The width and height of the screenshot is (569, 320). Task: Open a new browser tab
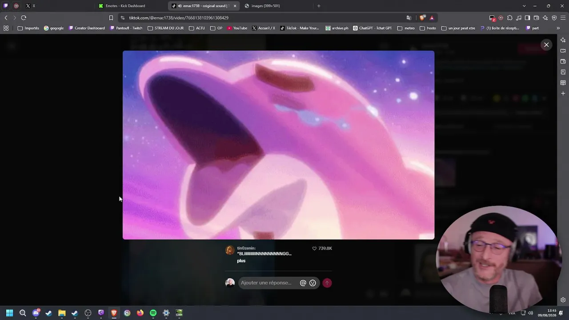pos(319,6)
